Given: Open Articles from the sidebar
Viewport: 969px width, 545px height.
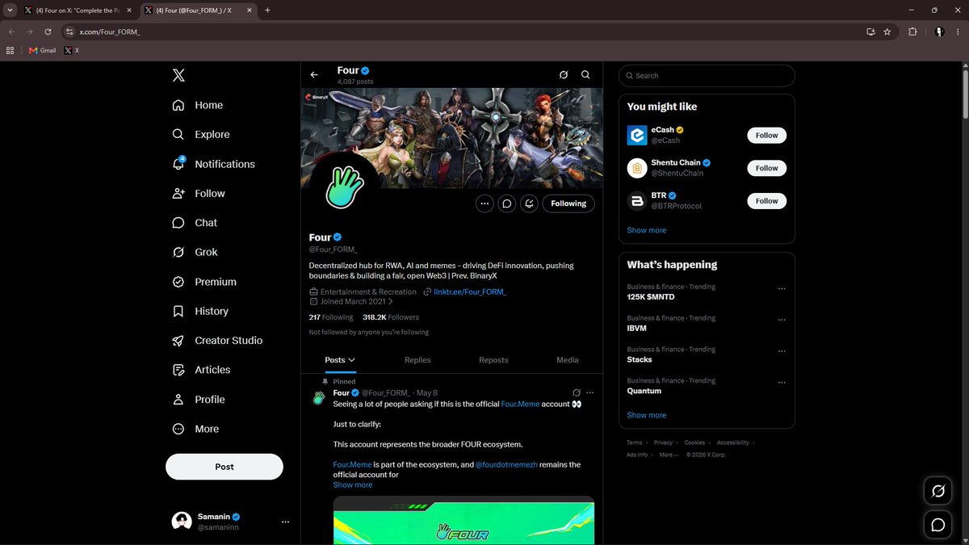Looking at the screenshot, I should [x=202, y=370].
